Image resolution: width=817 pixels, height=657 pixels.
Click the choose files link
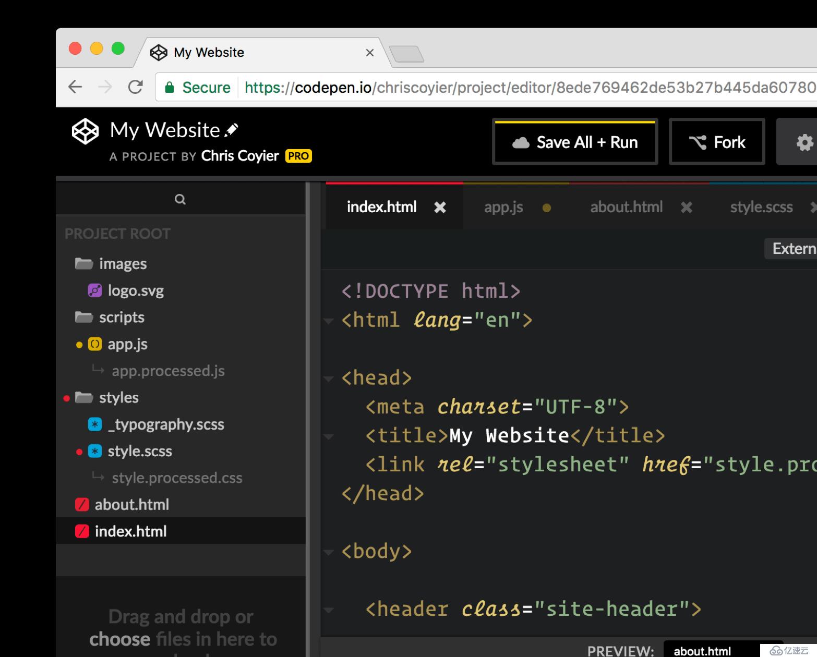[119, 639]
